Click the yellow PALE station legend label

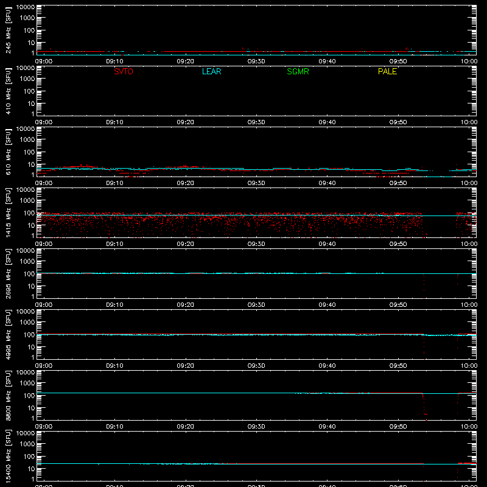[387, 71]
